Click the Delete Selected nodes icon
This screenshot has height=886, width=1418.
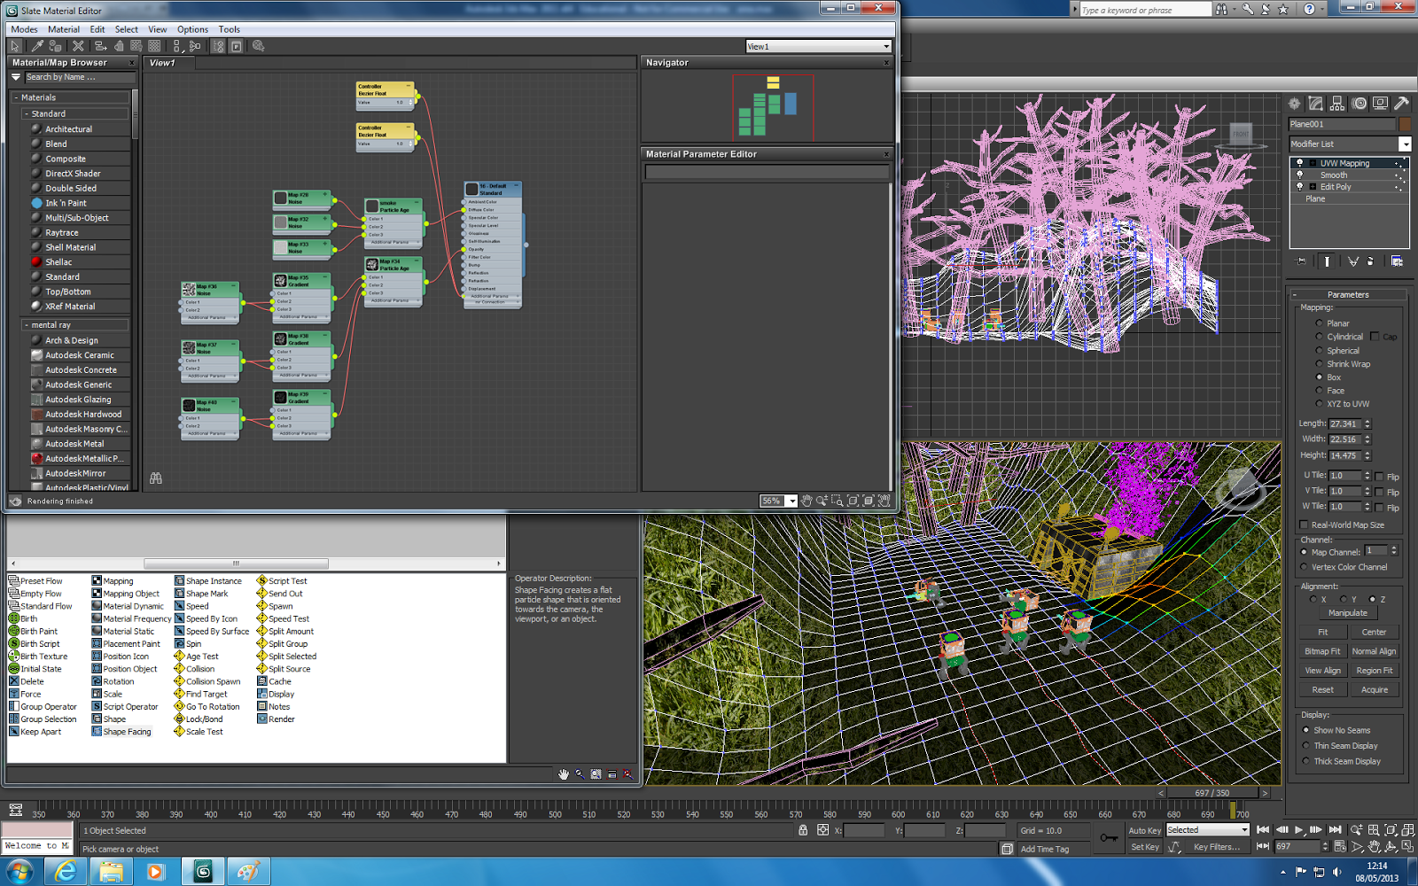(x=78, y=45)
